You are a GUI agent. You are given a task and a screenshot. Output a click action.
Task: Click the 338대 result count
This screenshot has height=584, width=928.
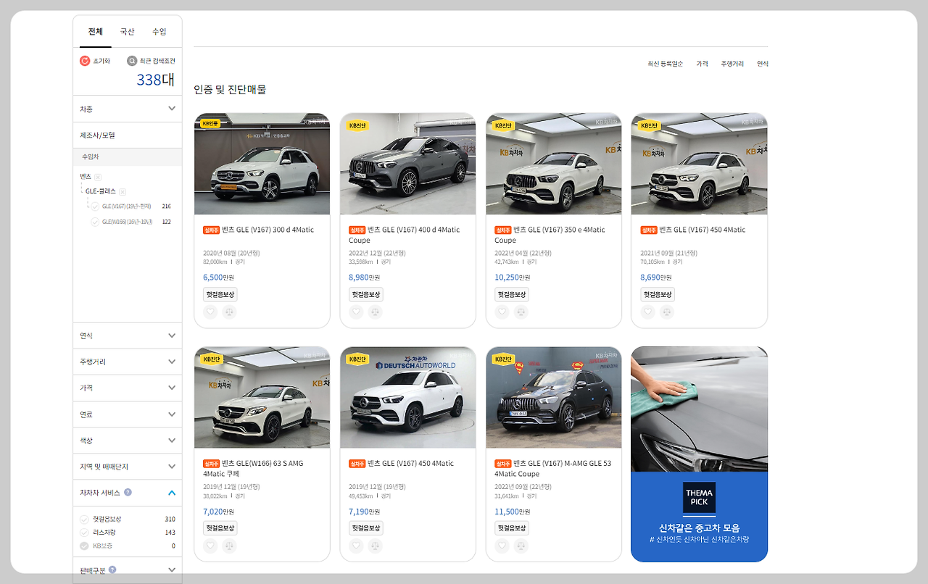point(155,80)
